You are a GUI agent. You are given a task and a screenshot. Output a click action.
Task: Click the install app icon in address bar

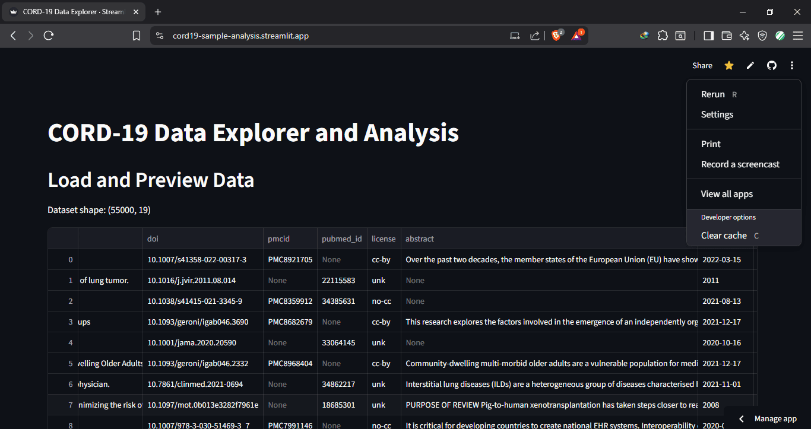coord(515,36)
